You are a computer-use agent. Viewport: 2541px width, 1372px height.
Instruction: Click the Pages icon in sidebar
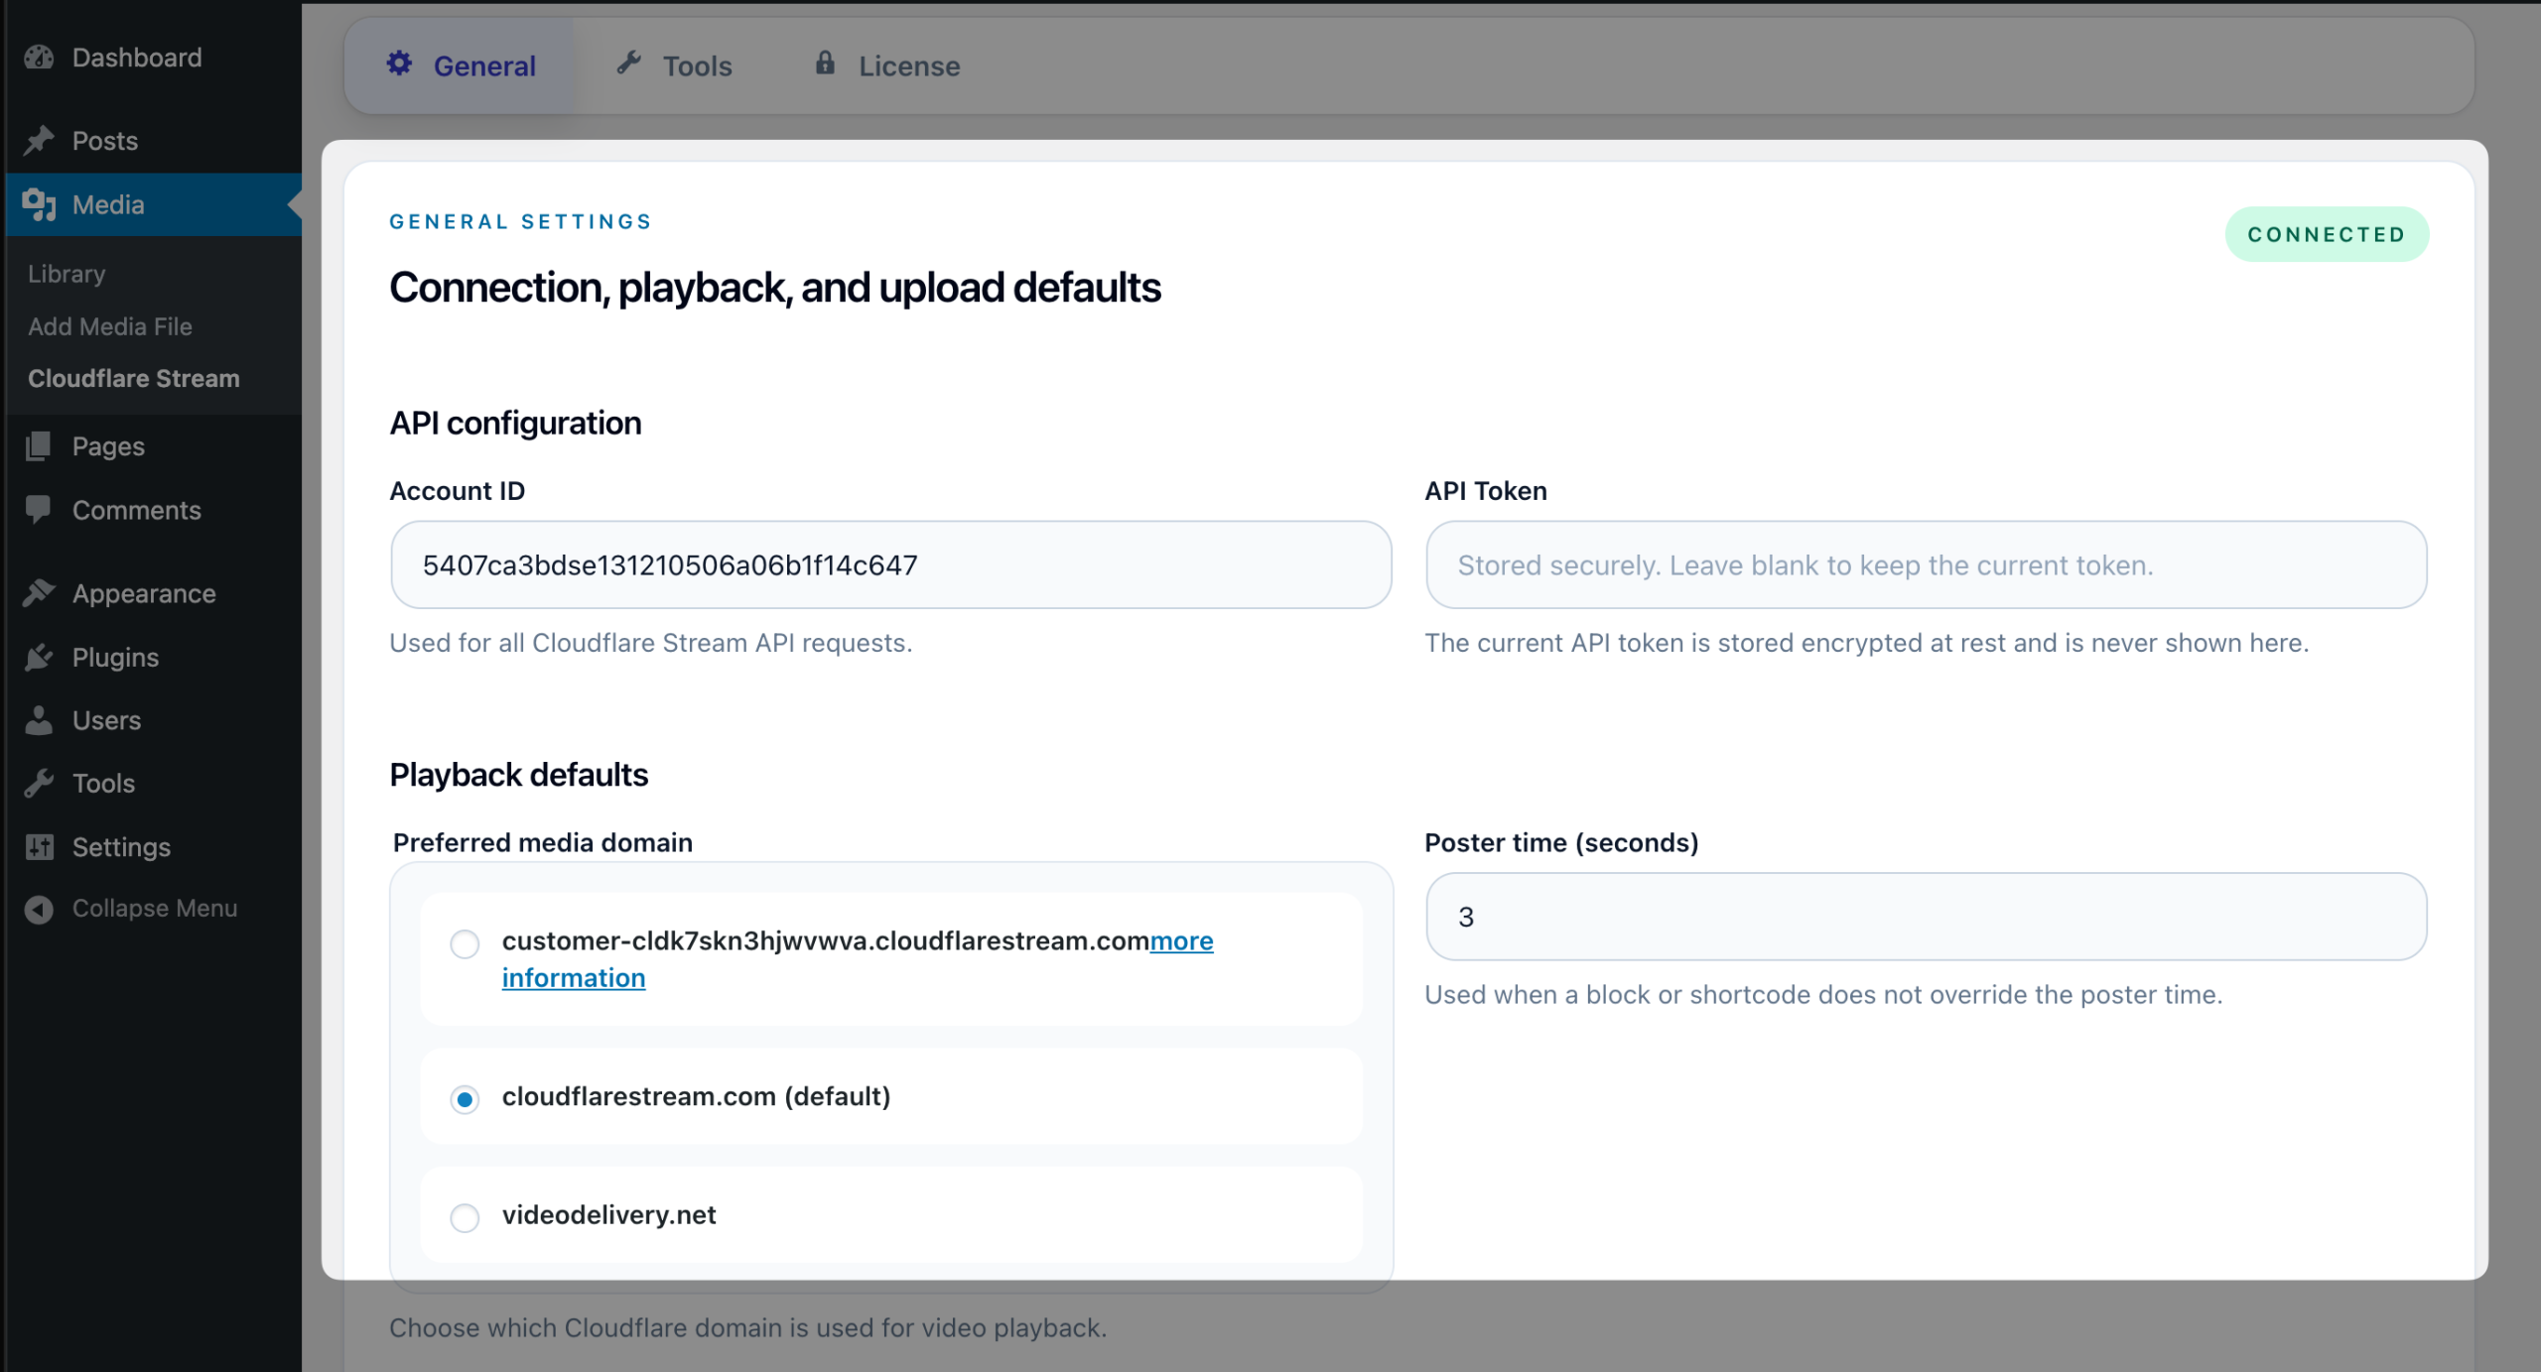point(39,446)
